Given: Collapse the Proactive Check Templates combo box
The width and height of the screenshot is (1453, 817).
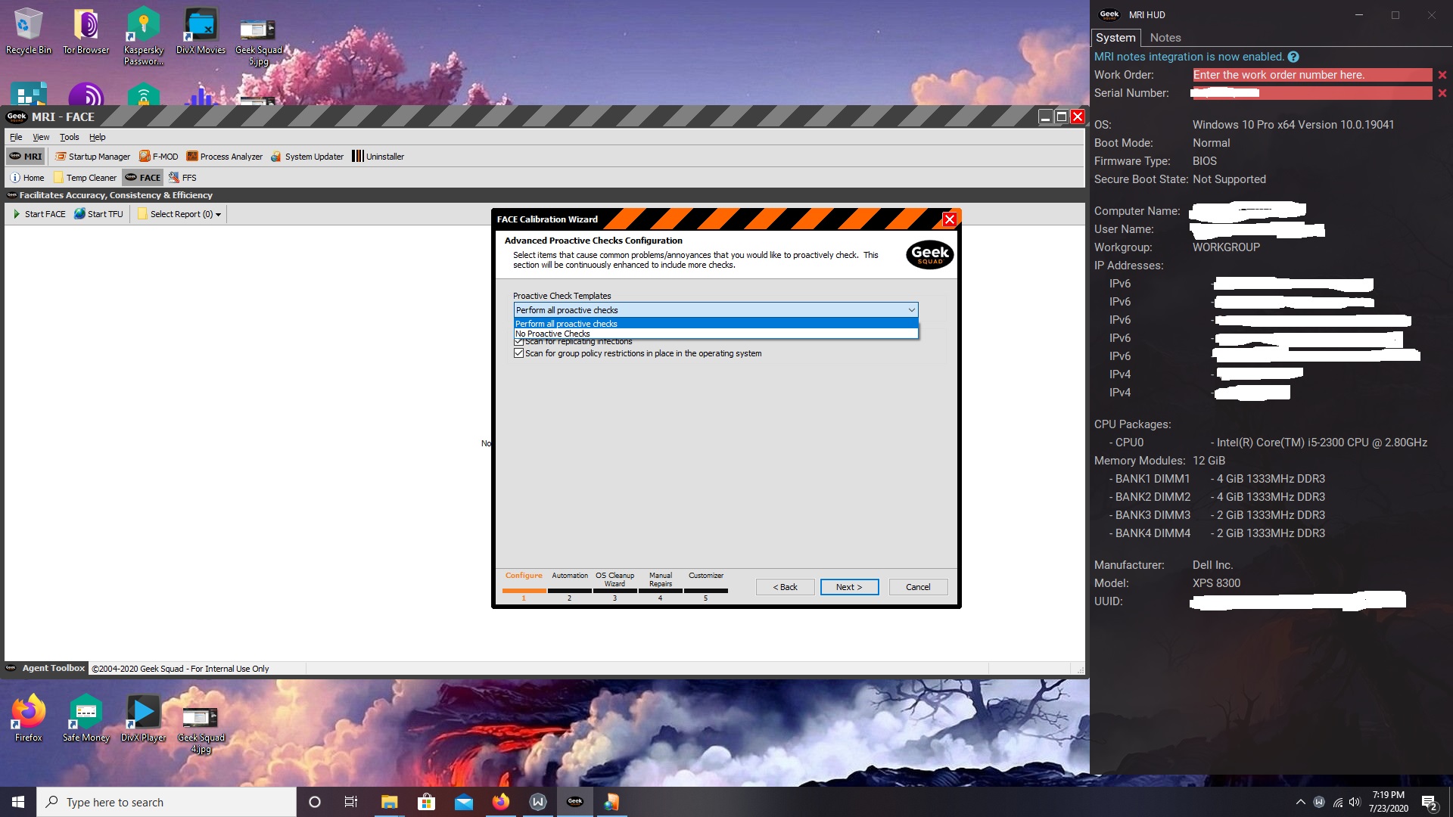Looking at the screenshot, I should [x=911, y=310].
